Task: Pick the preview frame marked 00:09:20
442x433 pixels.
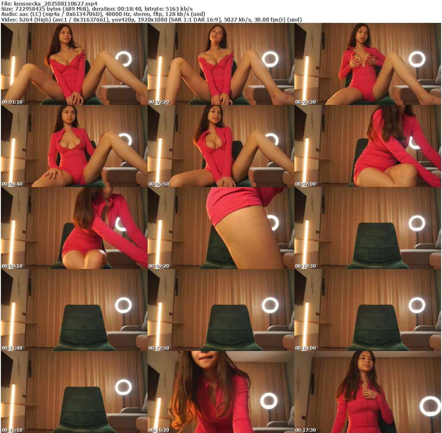Action: [x=221, y=228]
